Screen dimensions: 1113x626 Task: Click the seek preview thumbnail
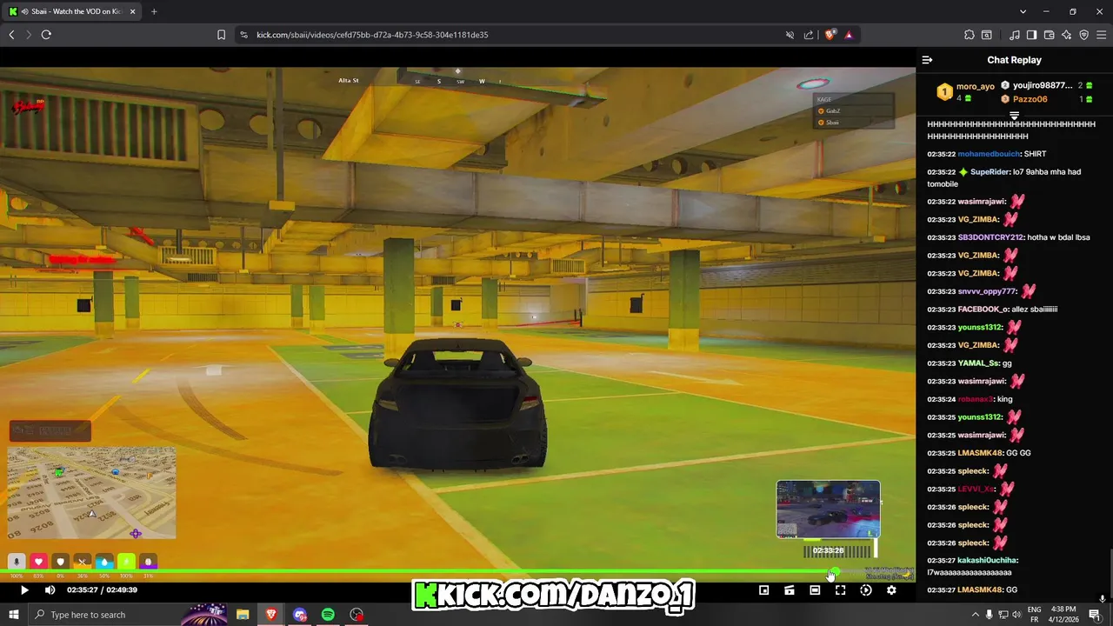[x=828, y=509]
